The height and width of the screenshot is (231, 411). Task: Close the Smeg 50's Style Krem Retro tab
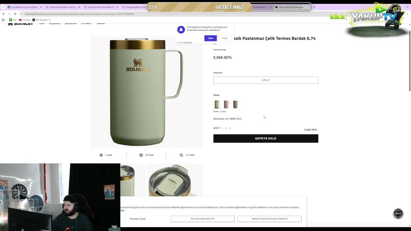118,7
